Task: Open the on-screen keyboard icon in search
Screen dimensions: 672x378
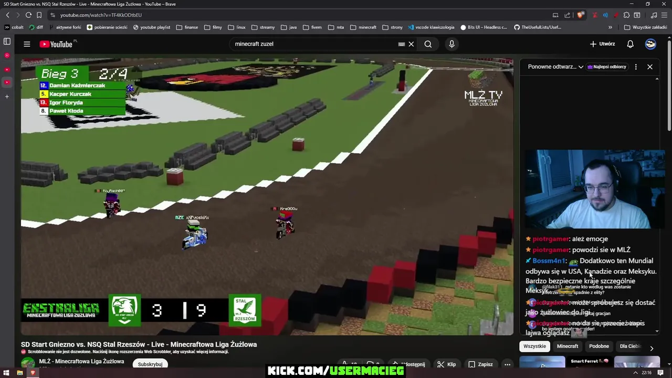Action: (x=402, y=44)
